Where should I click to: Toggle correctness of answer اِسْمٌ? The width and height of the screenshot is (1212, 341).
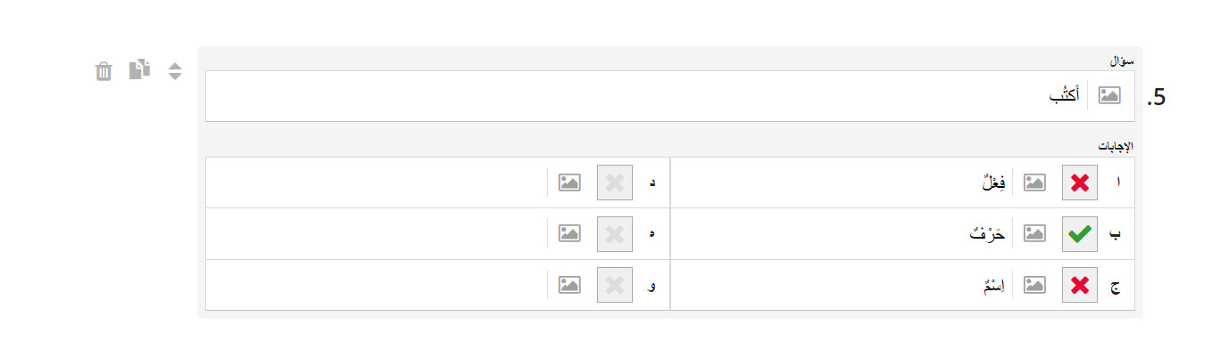[1080, 285]
